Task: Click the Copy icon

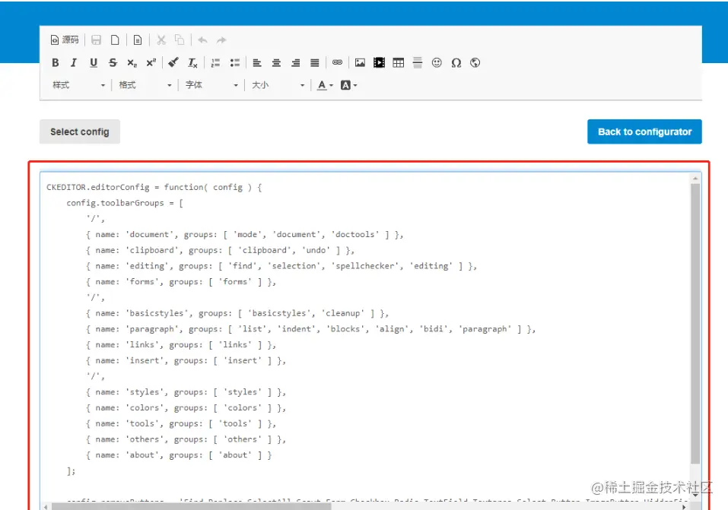Action: pos(180,40)
